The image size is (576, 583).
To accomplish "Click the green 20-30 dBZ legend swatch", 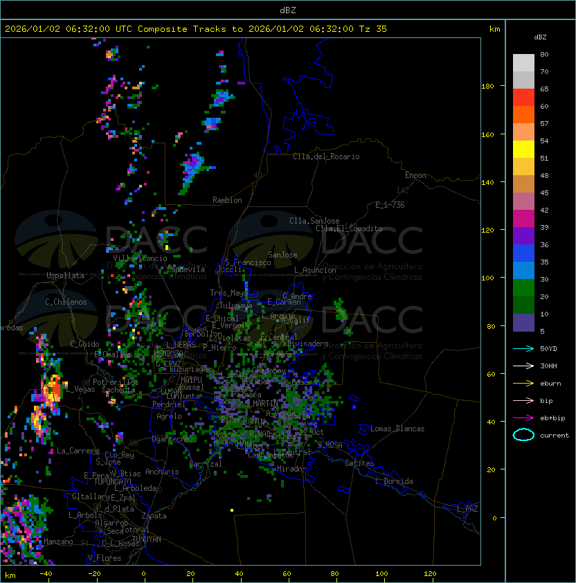I will click(x=523, y=288).
